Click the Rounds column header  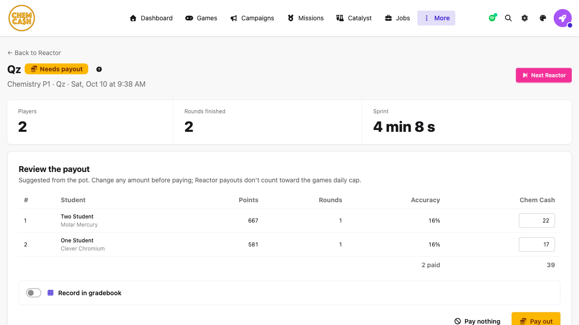click(330, 200)
